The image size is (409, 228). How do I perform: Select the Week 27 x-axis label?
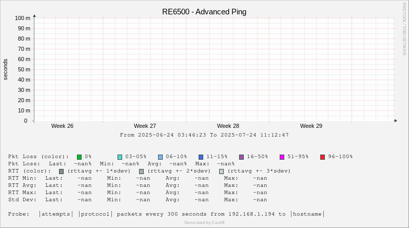[145, 126]
